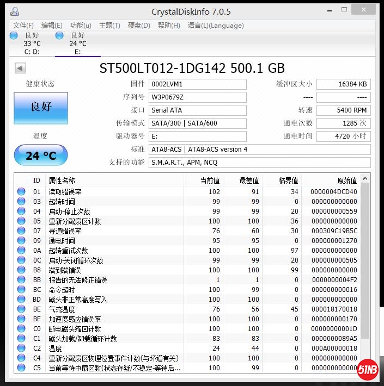Select the E: disk tab at 24 °C
The width and height of the screenshot is (384, 386).
[77, 43]
